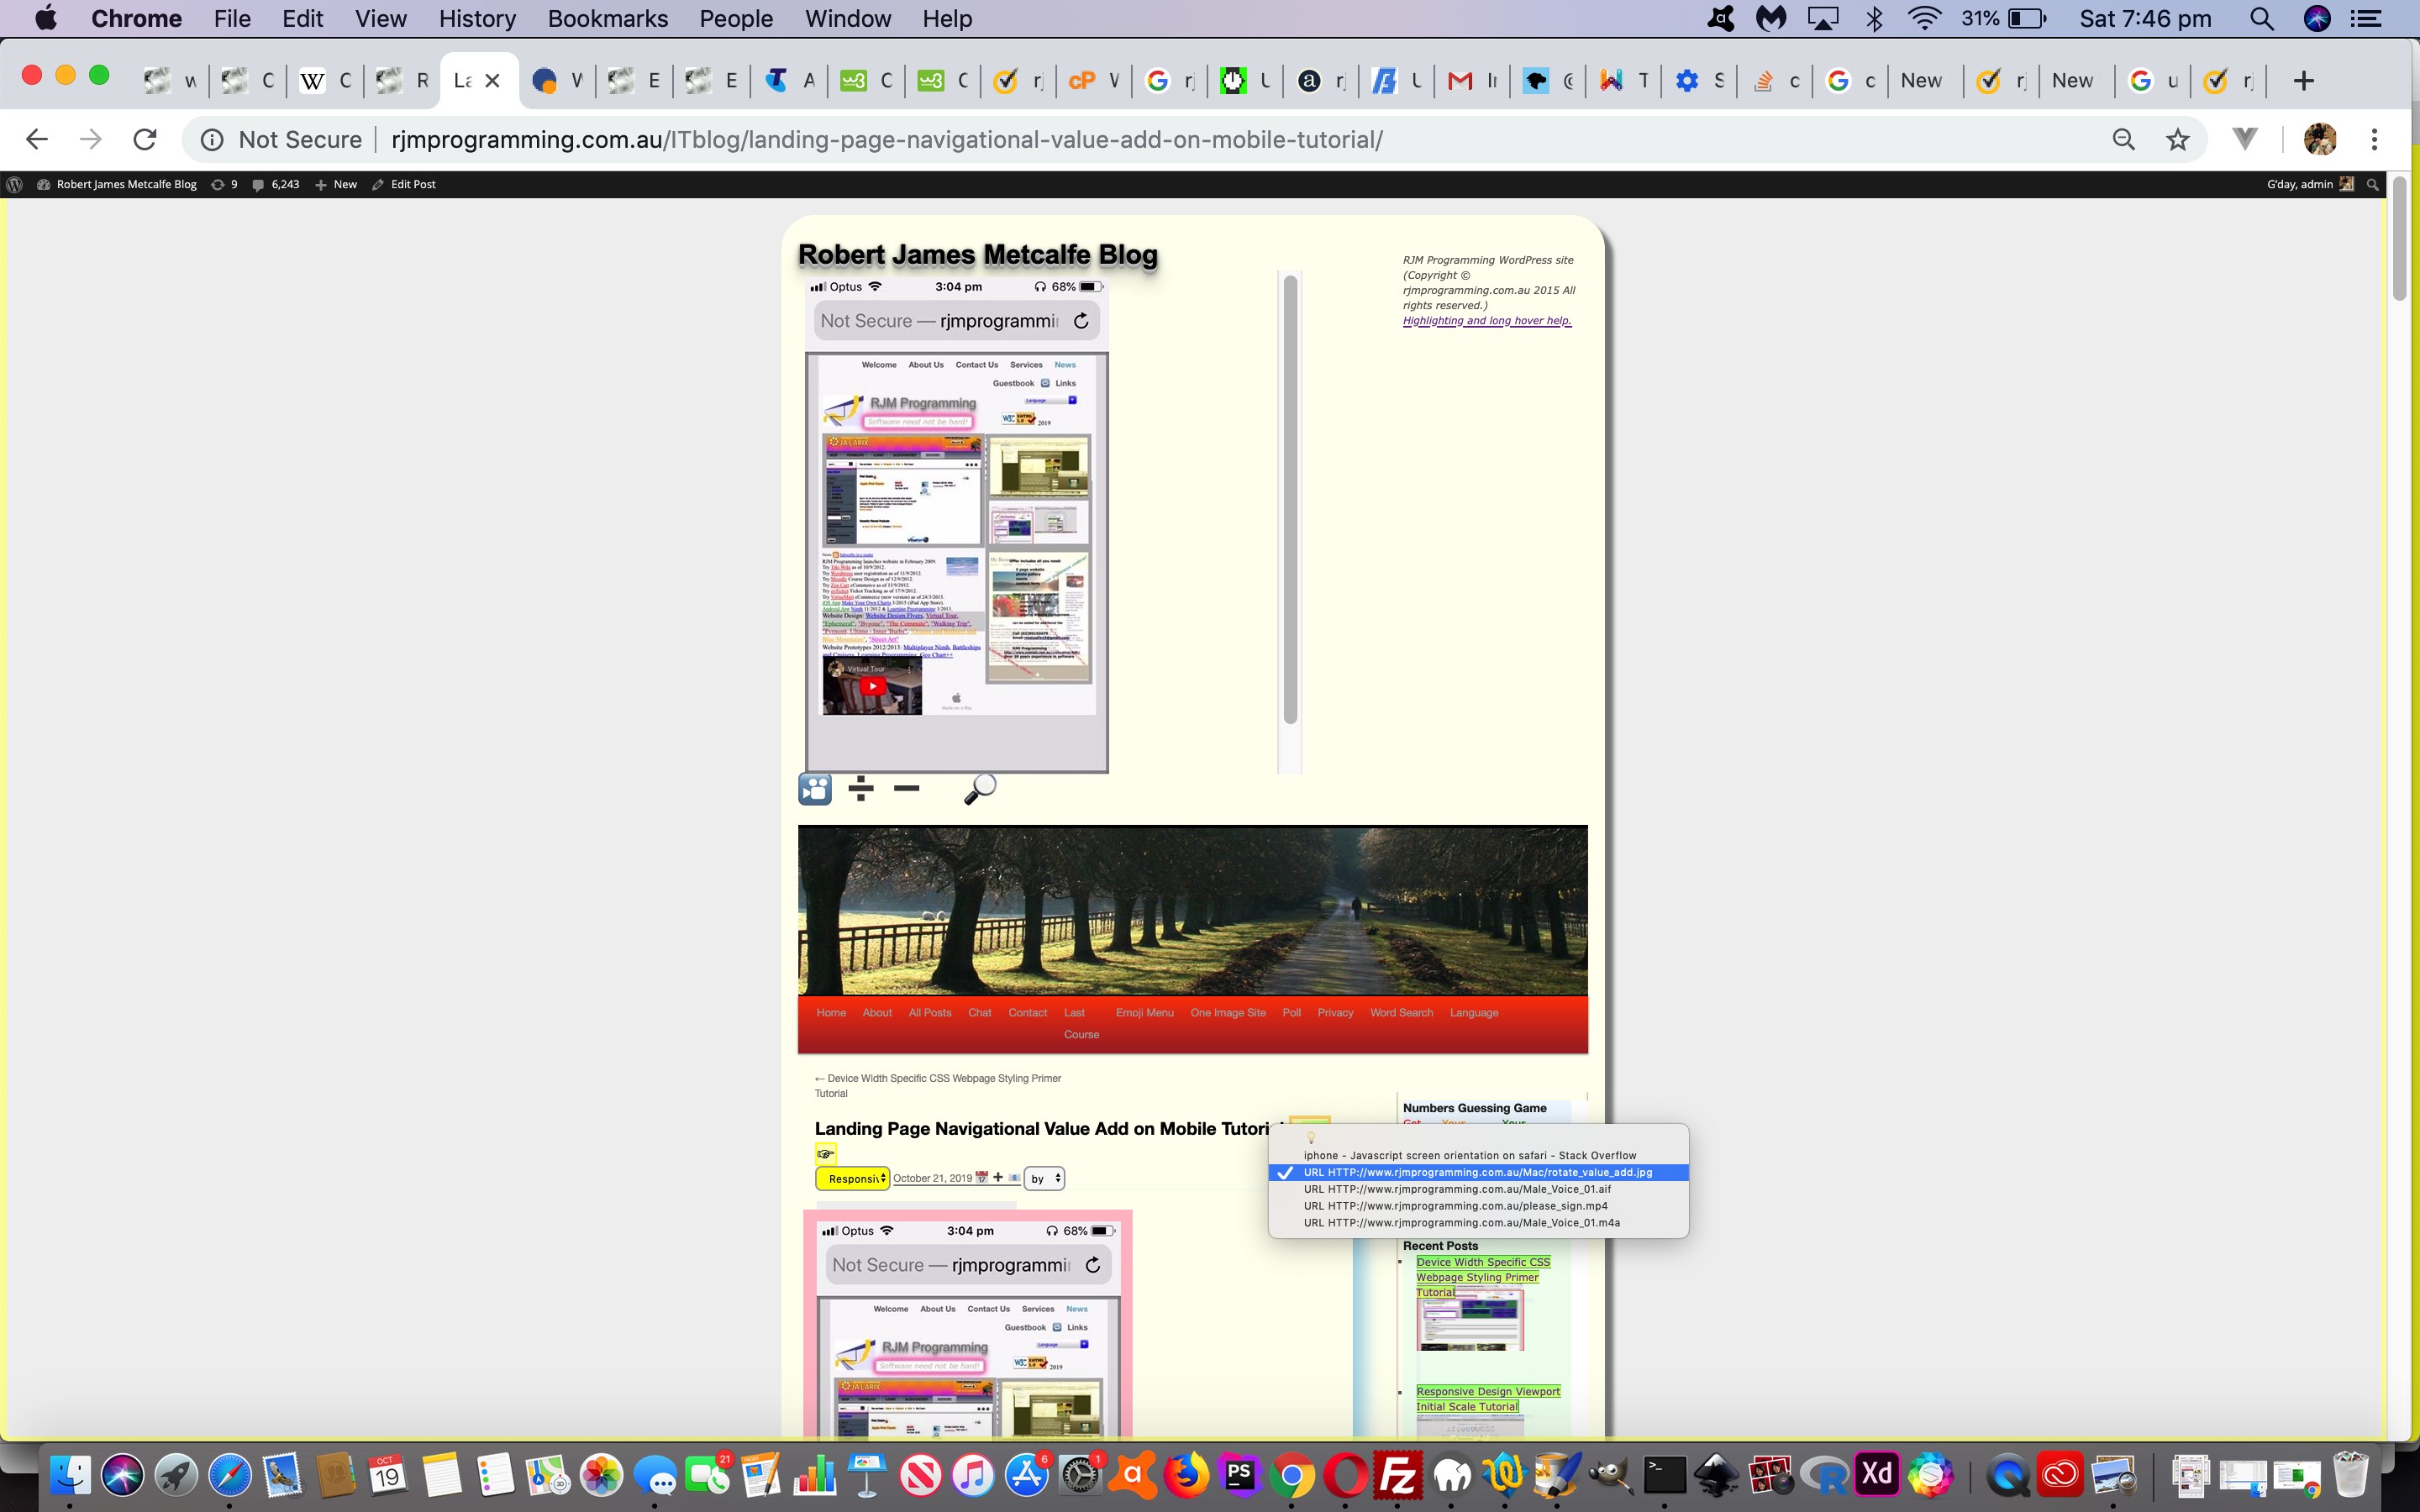The image size is (2420, 1512).
Task: Open G'day, admin account menu
Action: tap(2309, 184)
